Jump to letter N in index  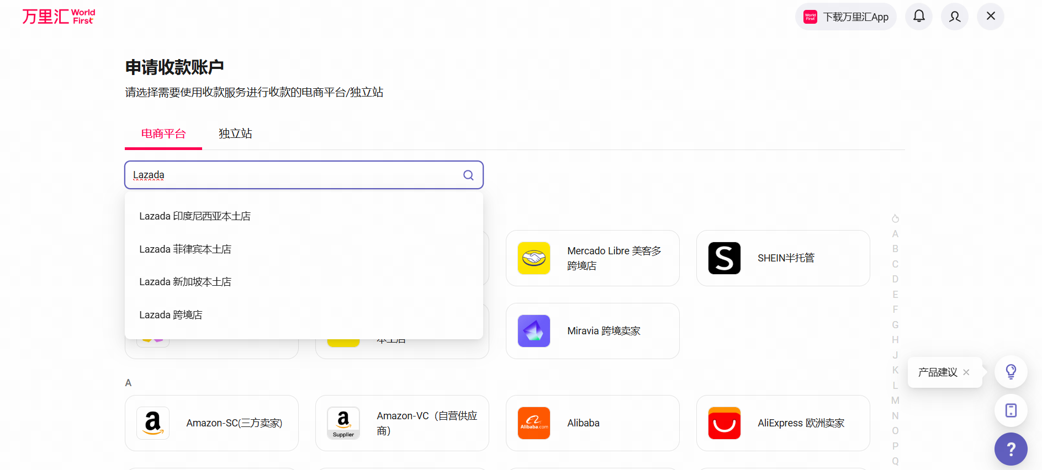point(895,416)
